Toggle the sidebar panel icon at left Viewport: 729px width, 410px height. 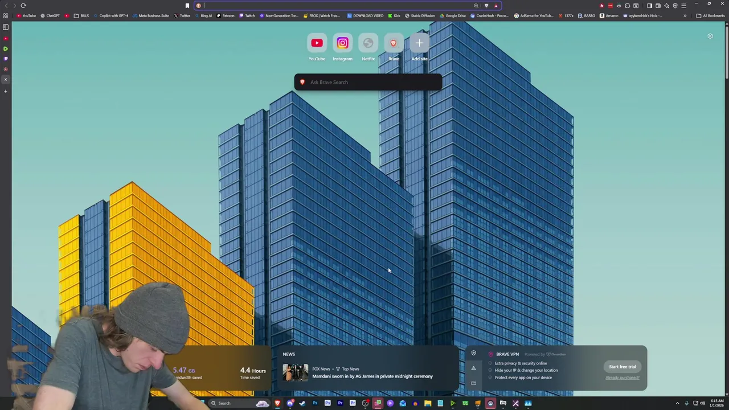coord(6,27)
